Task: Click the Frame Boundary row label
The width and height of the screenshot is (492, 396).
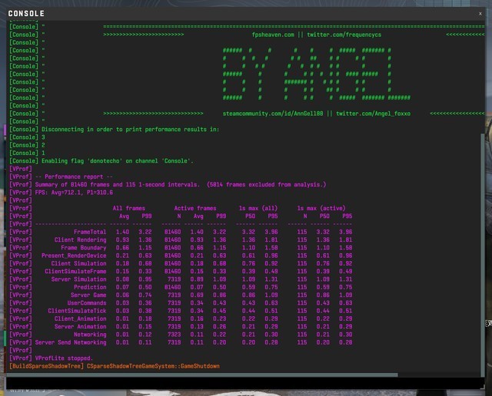Action: 84,247
